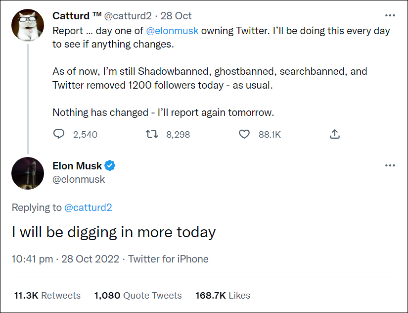Screen dimensions: 408x313
Task: Click Catturd's cat avatar picture
Action: (x=28, y=25)
